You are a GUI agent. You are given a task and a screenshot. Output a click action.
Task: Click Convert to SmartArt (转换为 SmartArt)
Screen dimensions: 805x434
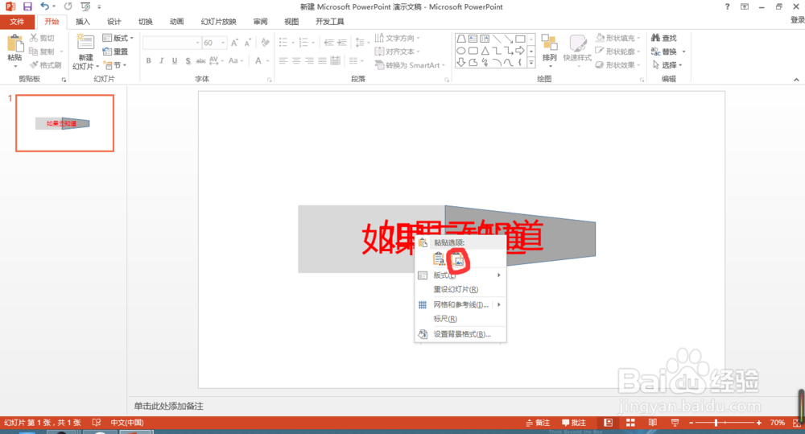pyautogui.click(x=410, y=65)
